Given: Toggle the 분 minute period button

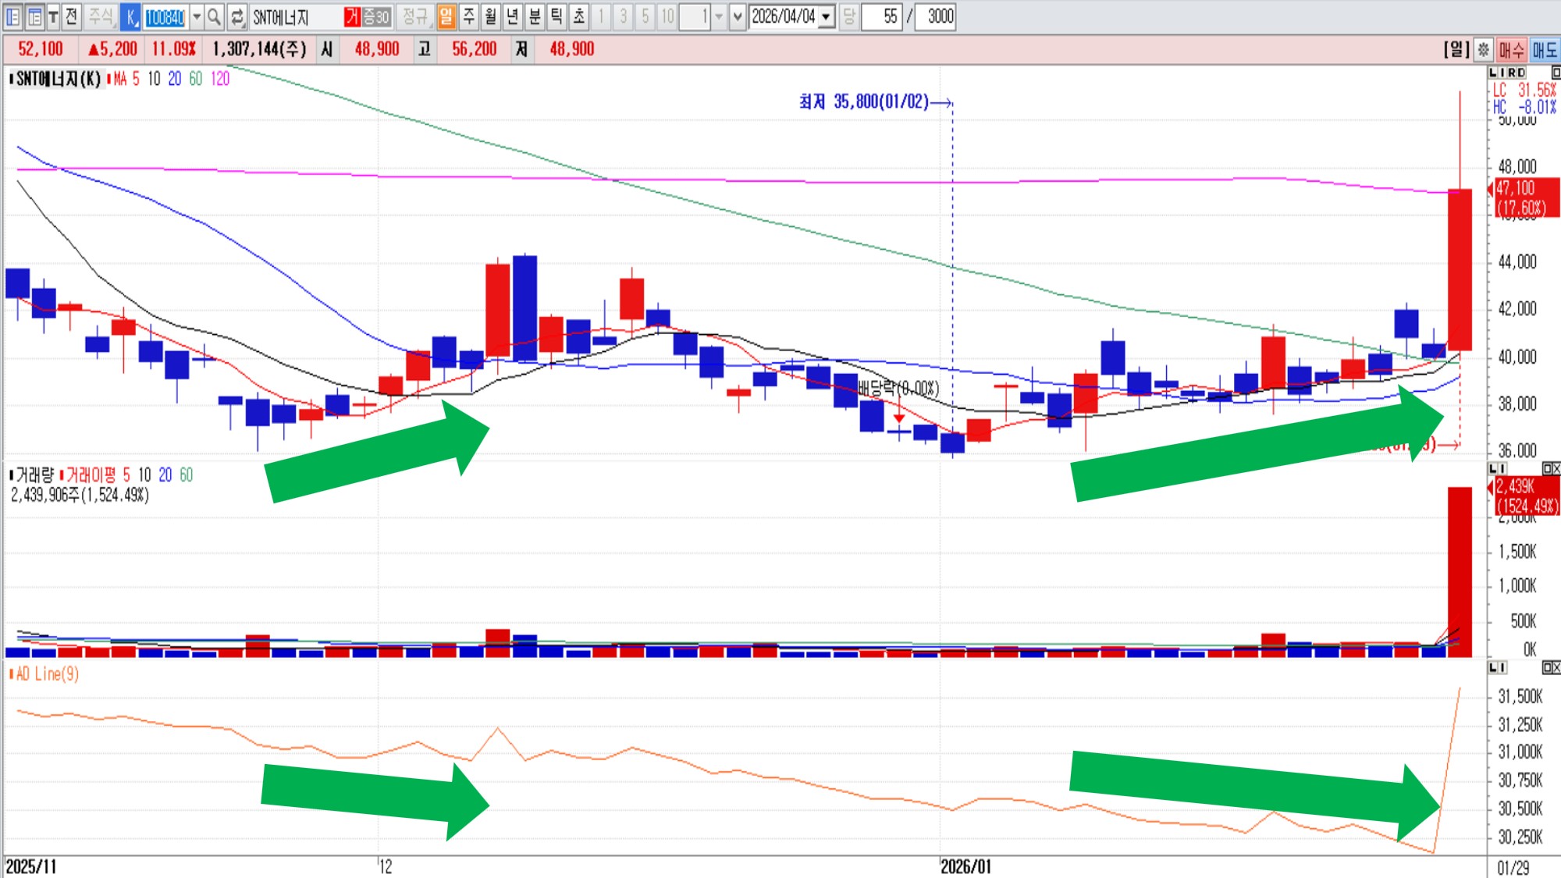Looking at the screenshot, I should (x=535, y=16).
